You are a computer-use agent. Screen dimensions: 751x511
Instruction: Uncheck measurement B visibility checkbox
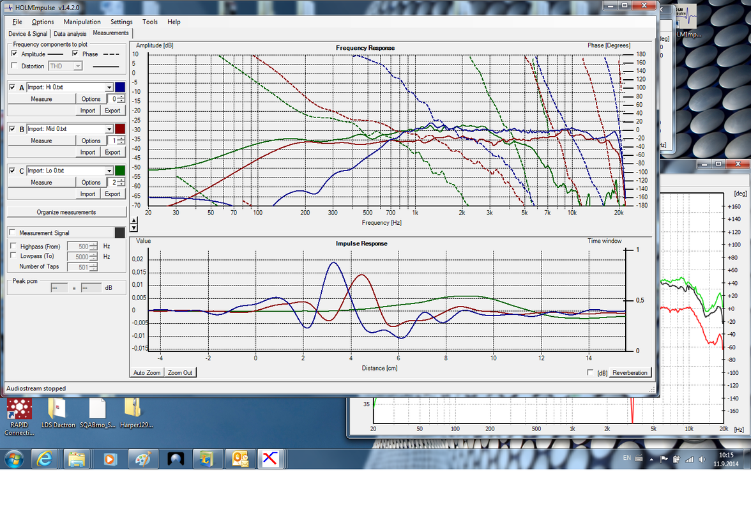coord(13,129)
